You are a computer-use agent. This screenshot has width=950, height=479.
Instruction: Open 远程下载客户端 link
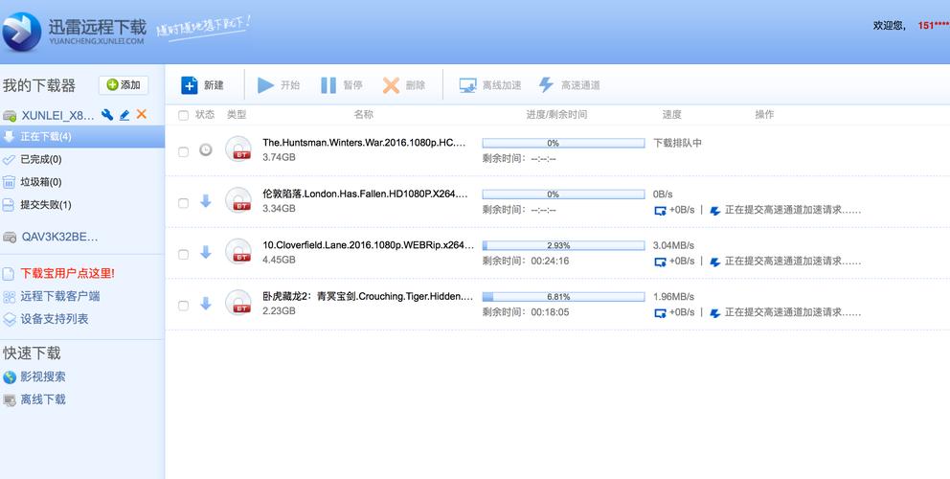pyautogui.click(x=60, y=296)
